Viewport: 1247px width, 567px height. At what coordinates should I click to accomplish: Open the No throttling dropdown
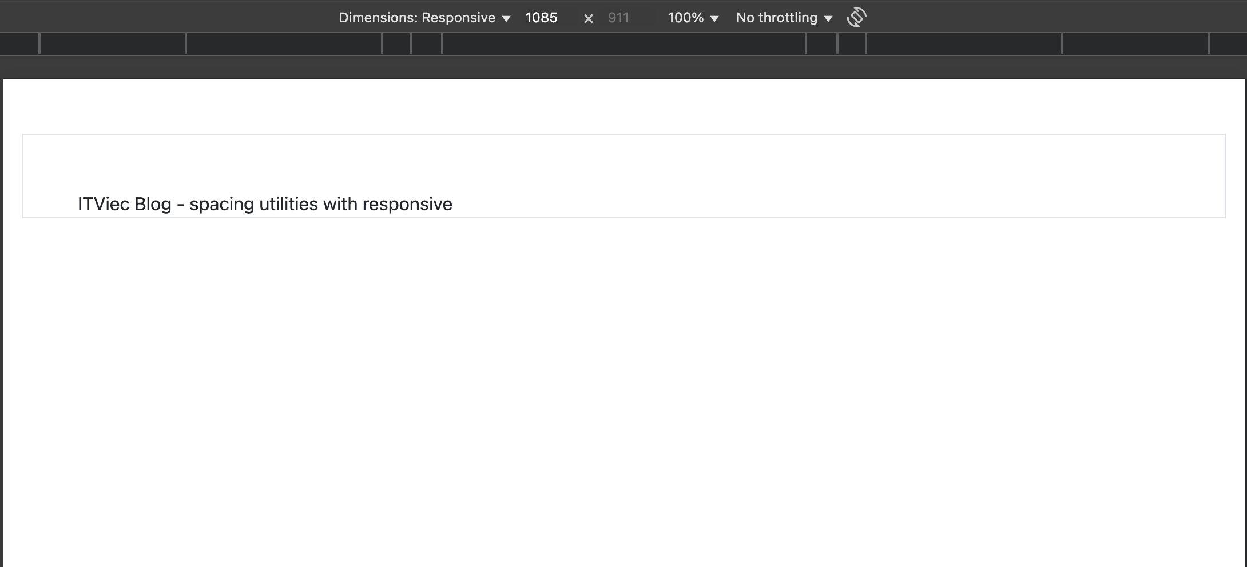[x=784, y=18]
